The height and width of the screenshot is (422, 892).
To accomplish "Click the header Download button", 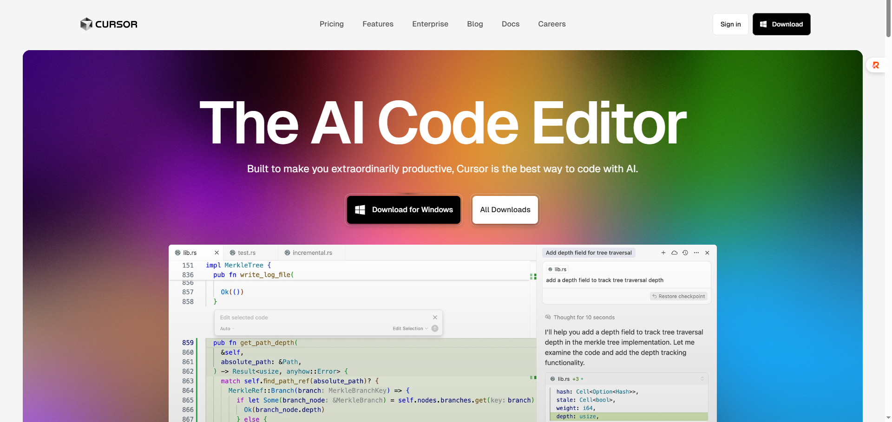I will pyautogui.click(x=781, y=24).
